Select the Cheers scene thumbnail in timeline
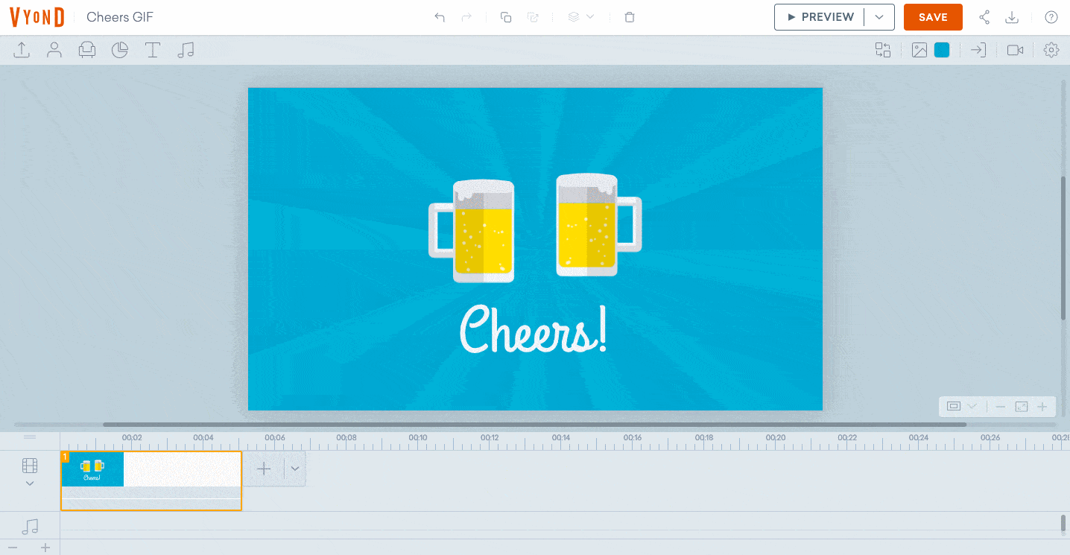 point(92,469)
